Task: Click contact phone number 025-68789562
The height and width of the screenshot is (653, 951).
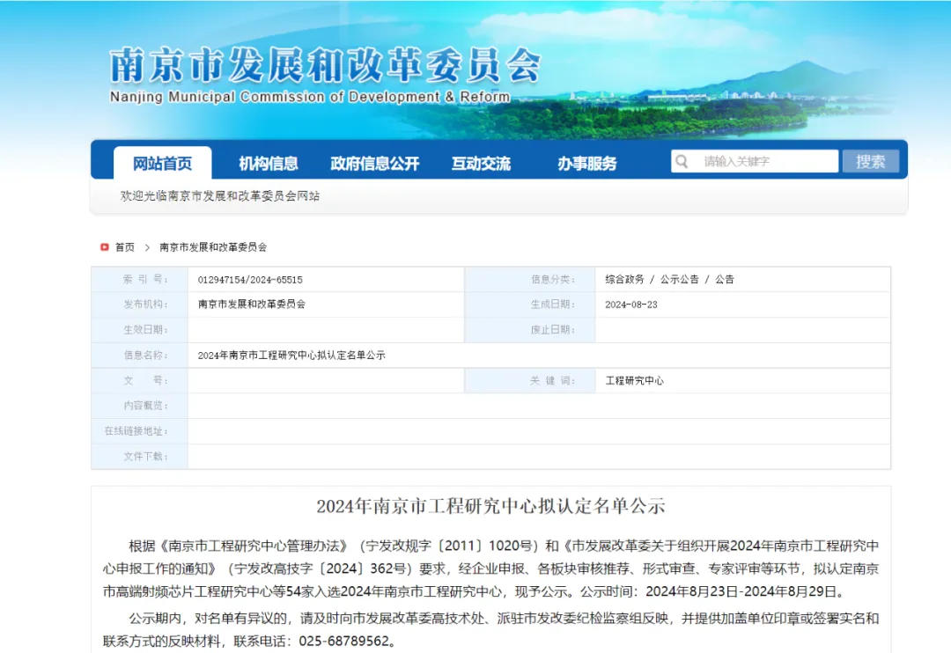Action: point(344,641)
